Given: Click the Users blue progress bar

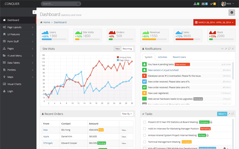Looking at the screenshot, I should 47,39.
